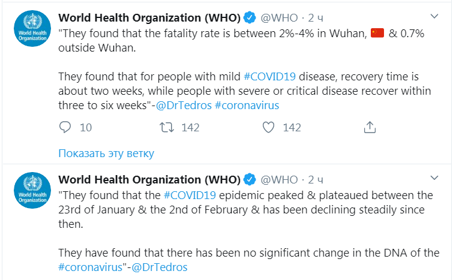
Task: Like the first WHO tweet
Action: 269,127
